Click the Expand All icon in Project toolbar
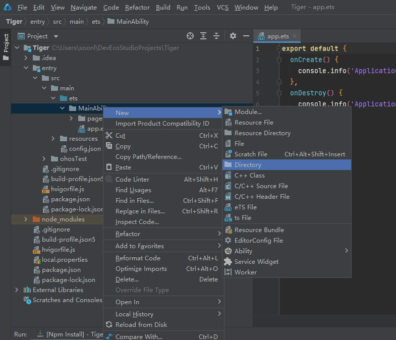 click(203, 36)
